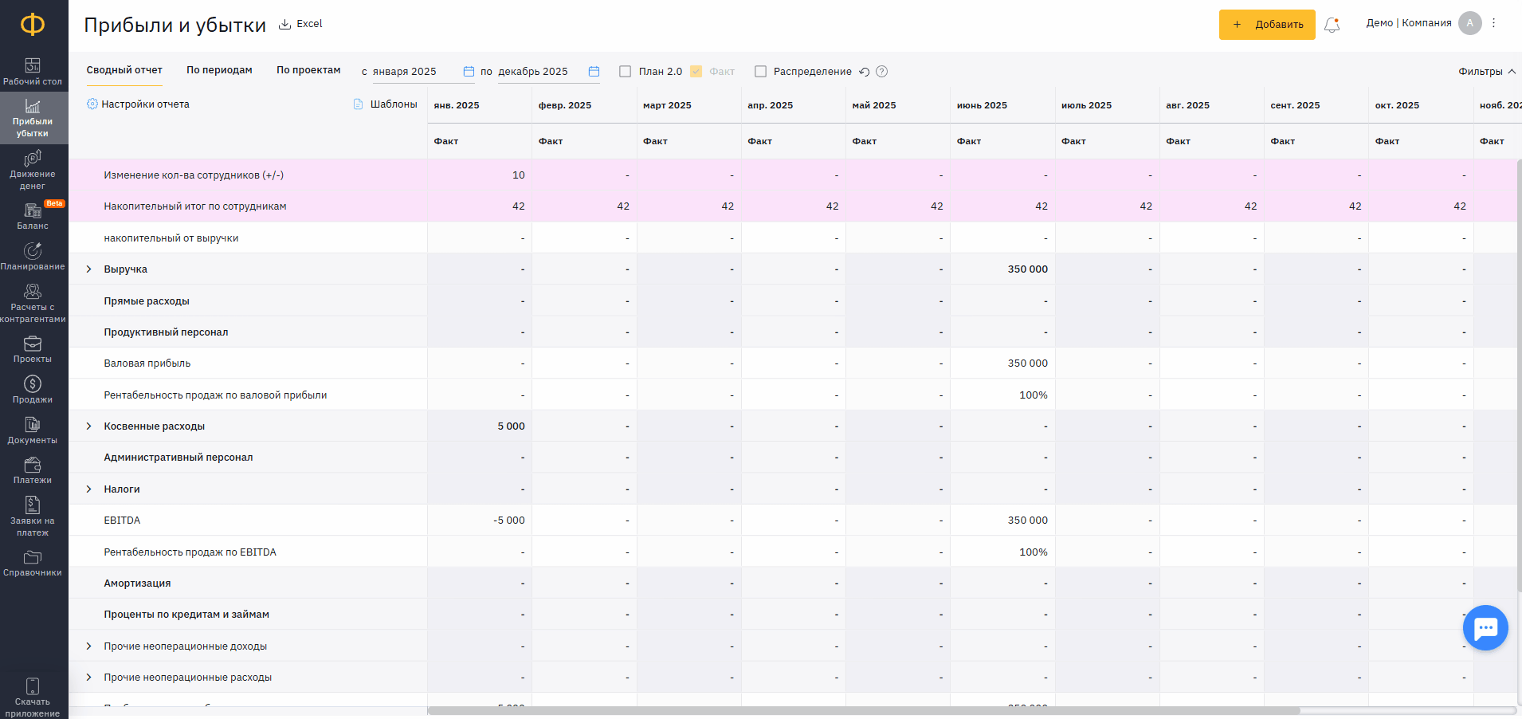The image size is (1522, 719).
Task: Click the накопительный от выручки row label
Action: tap(171, 238)
